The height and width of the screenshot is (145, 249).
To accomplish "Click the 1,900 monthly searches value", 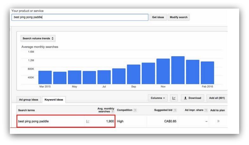I will click(x=110, y=121).
